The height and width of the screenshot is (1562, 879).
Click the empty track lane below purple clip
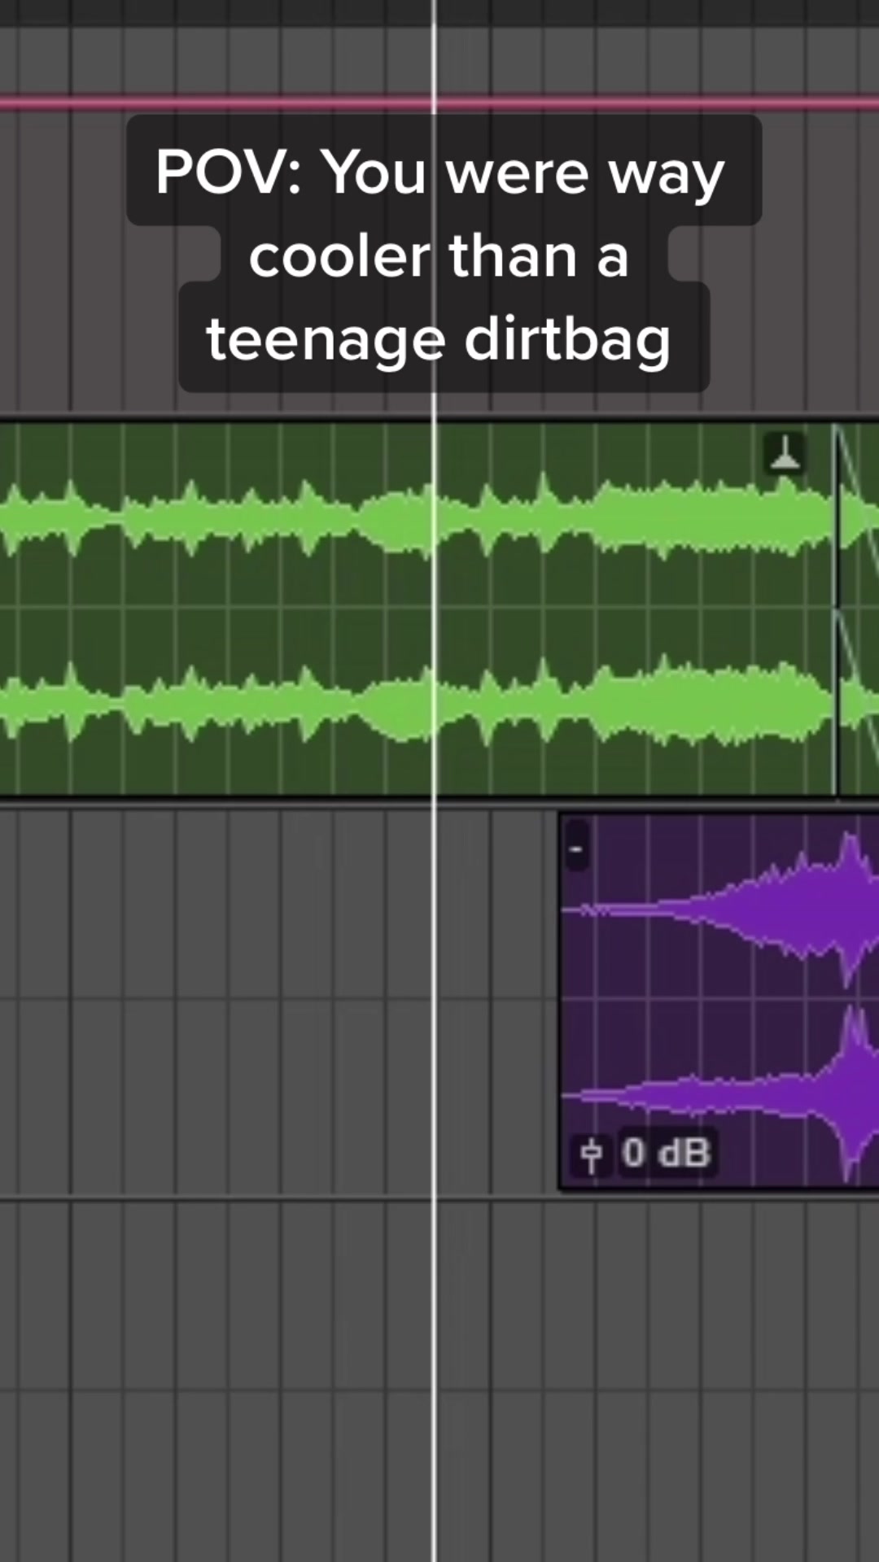click(439, 1294)
